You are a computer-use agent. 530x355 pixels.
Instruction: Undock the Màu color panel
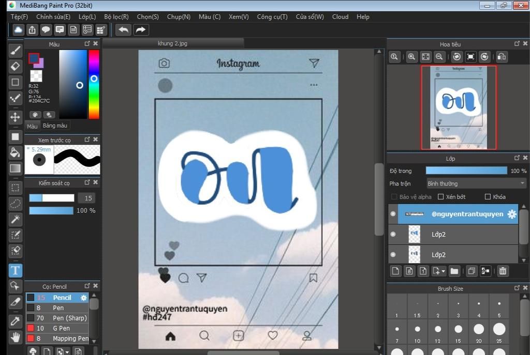pos(87,43)
